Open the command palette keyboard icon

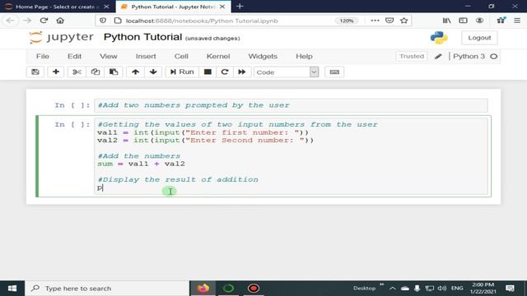[x=334, y=72]
